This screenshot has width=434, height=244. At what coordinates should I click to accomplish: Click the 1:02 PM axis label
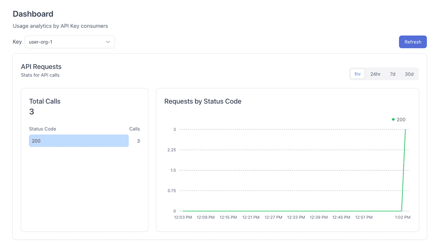click(403, 217)
